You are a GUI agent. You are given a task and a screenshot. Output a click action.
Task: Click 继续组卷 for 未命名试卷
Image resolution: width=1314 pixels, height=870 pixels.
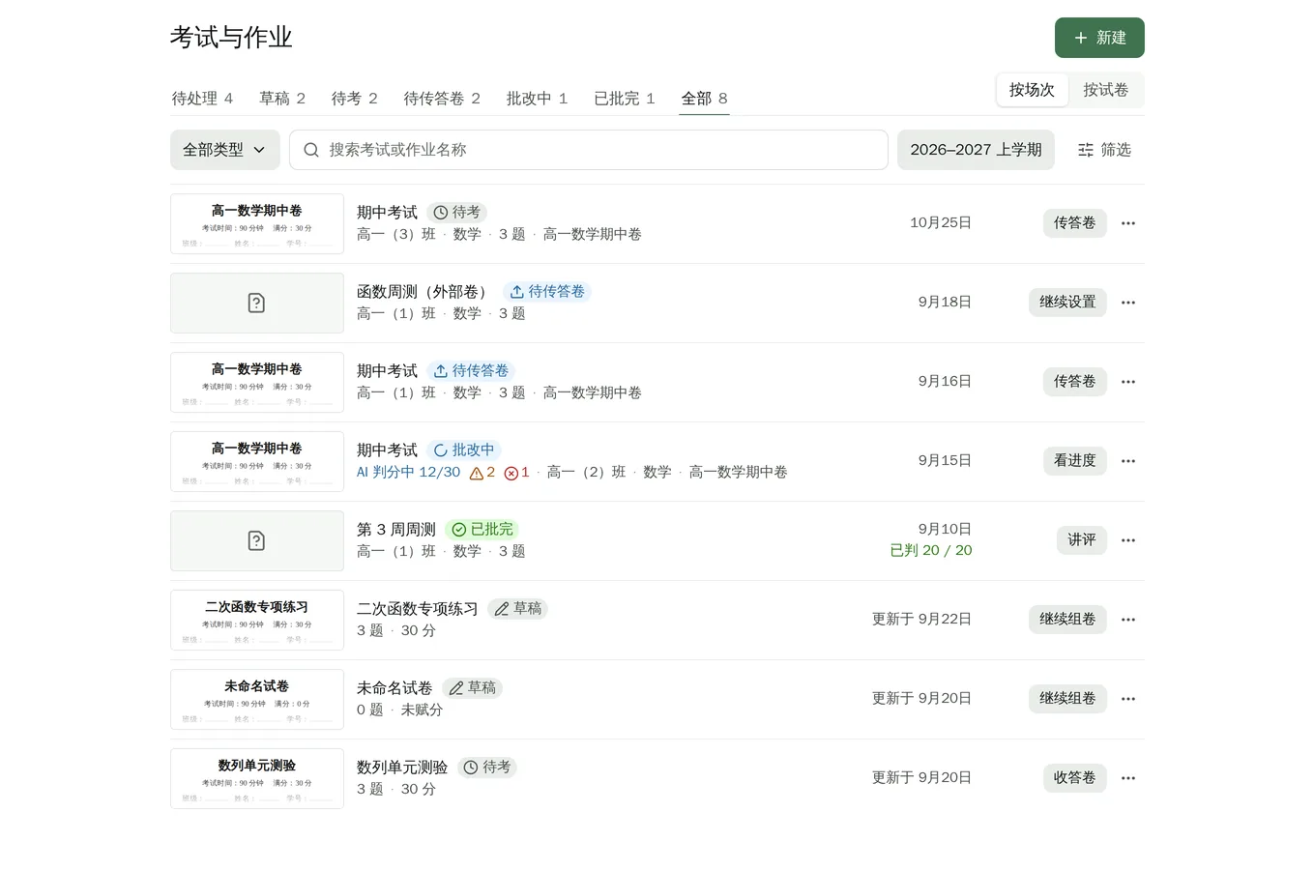click(1067, 699)
